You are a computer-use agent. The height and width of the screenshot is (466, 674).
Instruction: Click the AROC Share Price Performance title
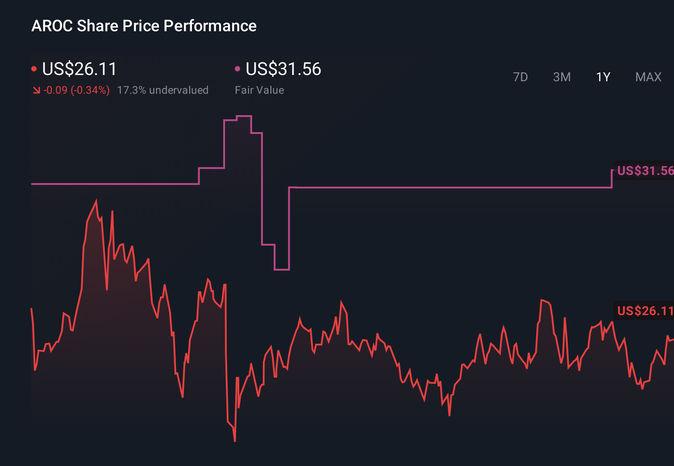point(144,26)
